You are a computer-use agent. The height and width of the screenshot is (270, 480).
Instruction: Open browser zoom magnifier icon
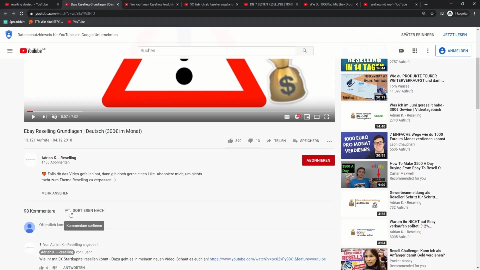coord(424,13)
